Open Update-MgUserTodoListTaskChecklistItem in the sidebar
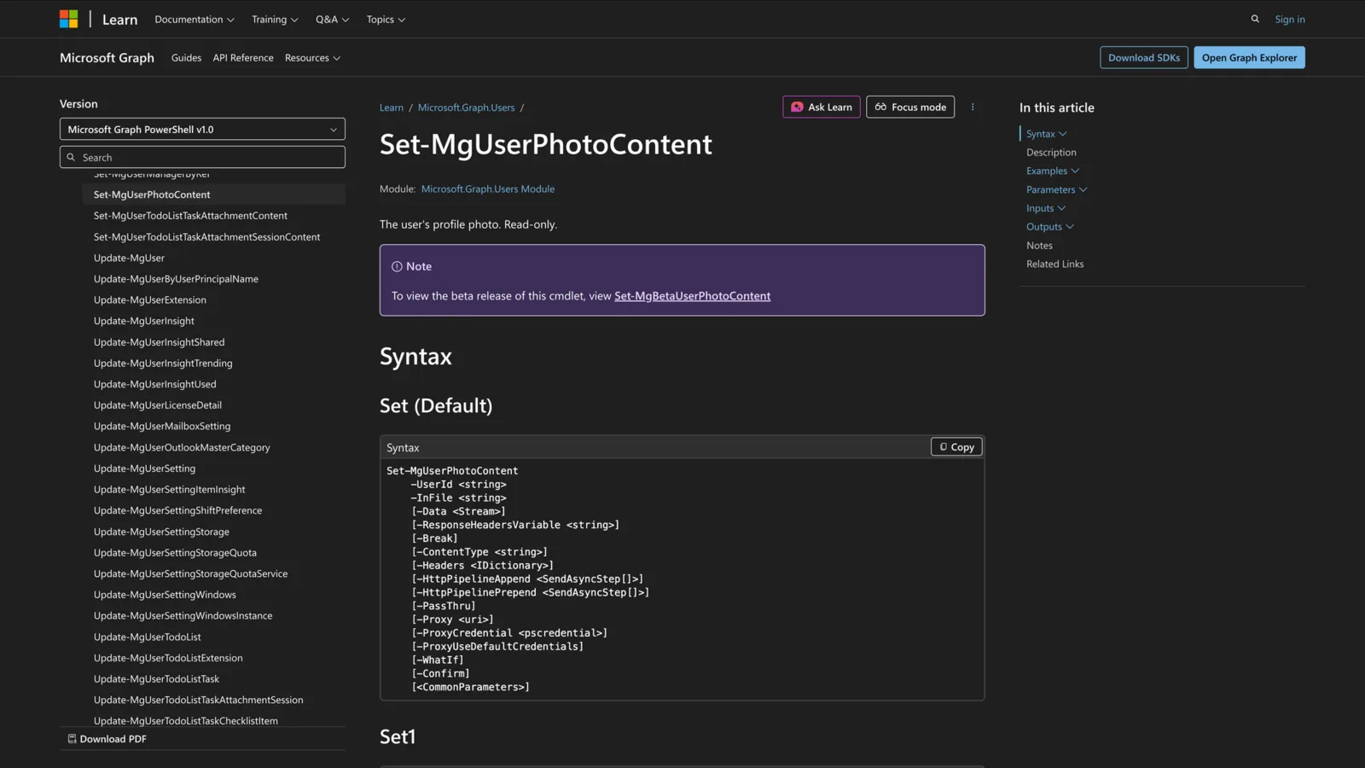 point(186,721)
